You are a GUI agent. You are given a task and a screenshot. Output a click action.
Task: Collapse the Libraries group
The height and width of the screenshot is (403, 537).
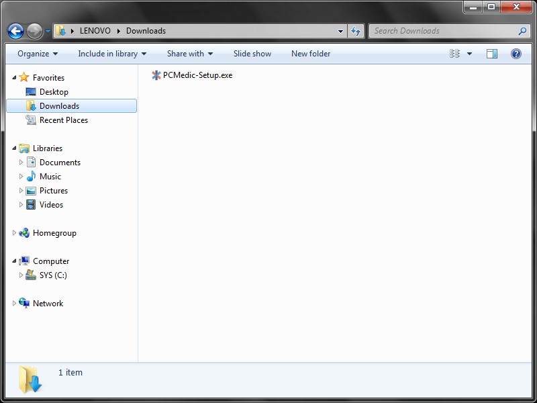tap(14, 148)
